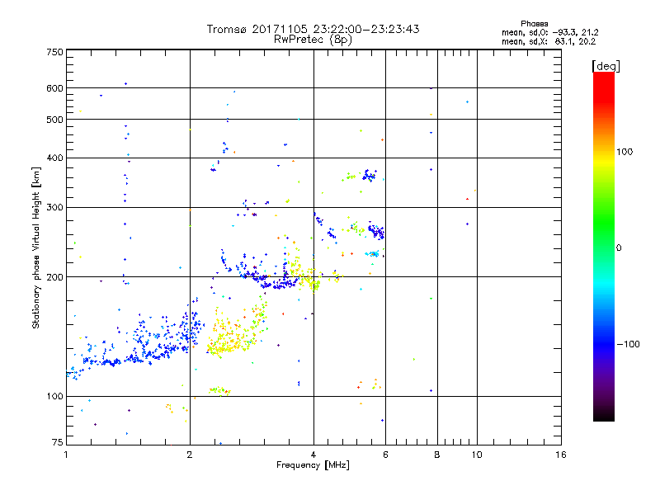The width and height of the screenshot is (660, 495).
Task: Click the x-axis tick label '16'
Action: tap(561, 455)
